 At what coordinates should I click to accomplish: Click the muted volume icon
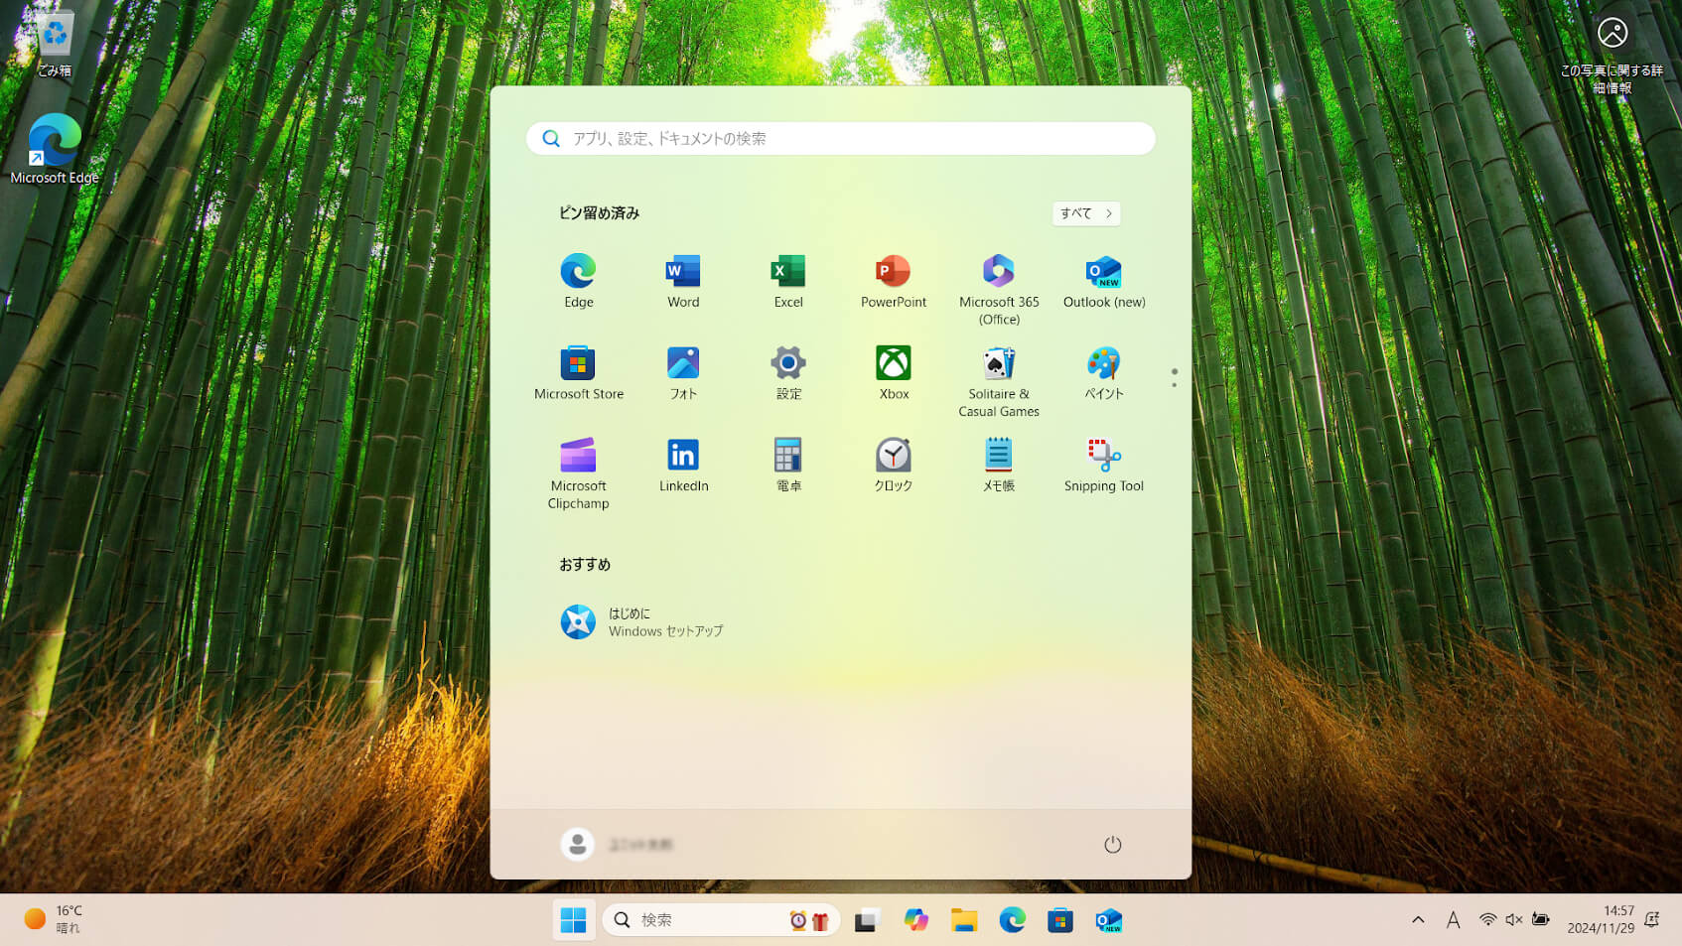pos(1514,920)
